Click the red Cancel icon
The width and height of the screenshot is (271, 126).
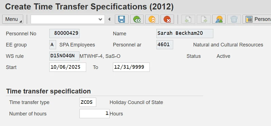(167, 19)
